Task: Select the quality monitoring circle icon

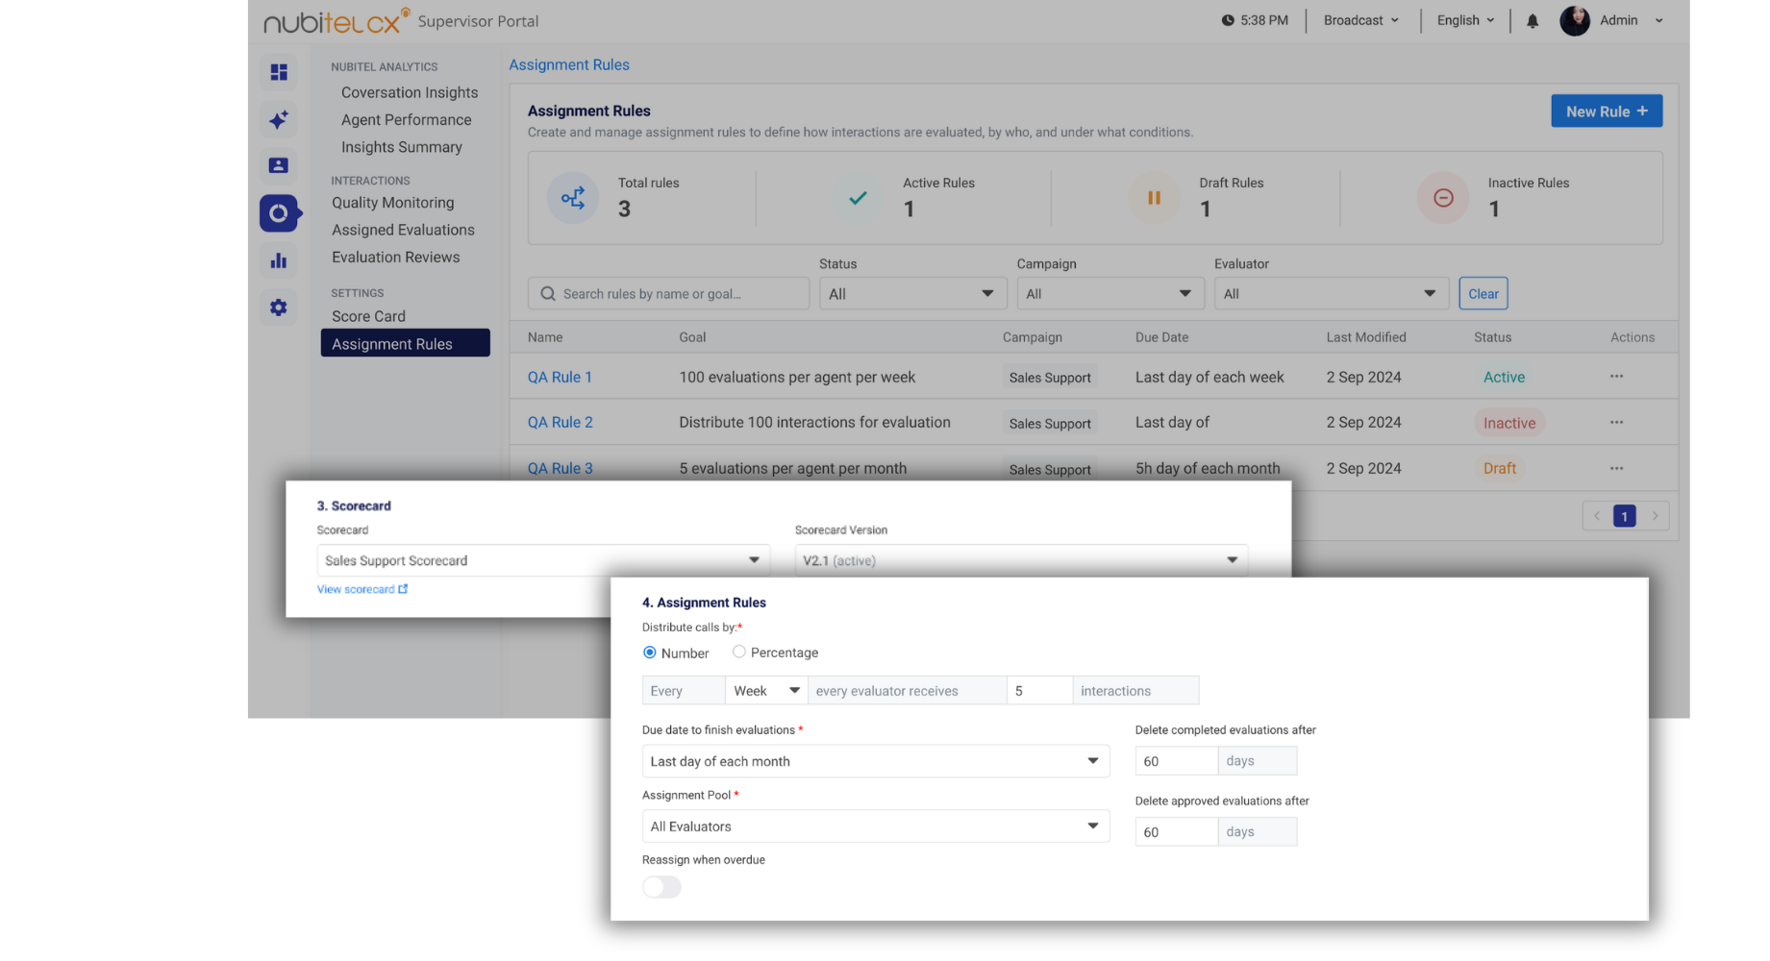Action: [x=279, y=213]
